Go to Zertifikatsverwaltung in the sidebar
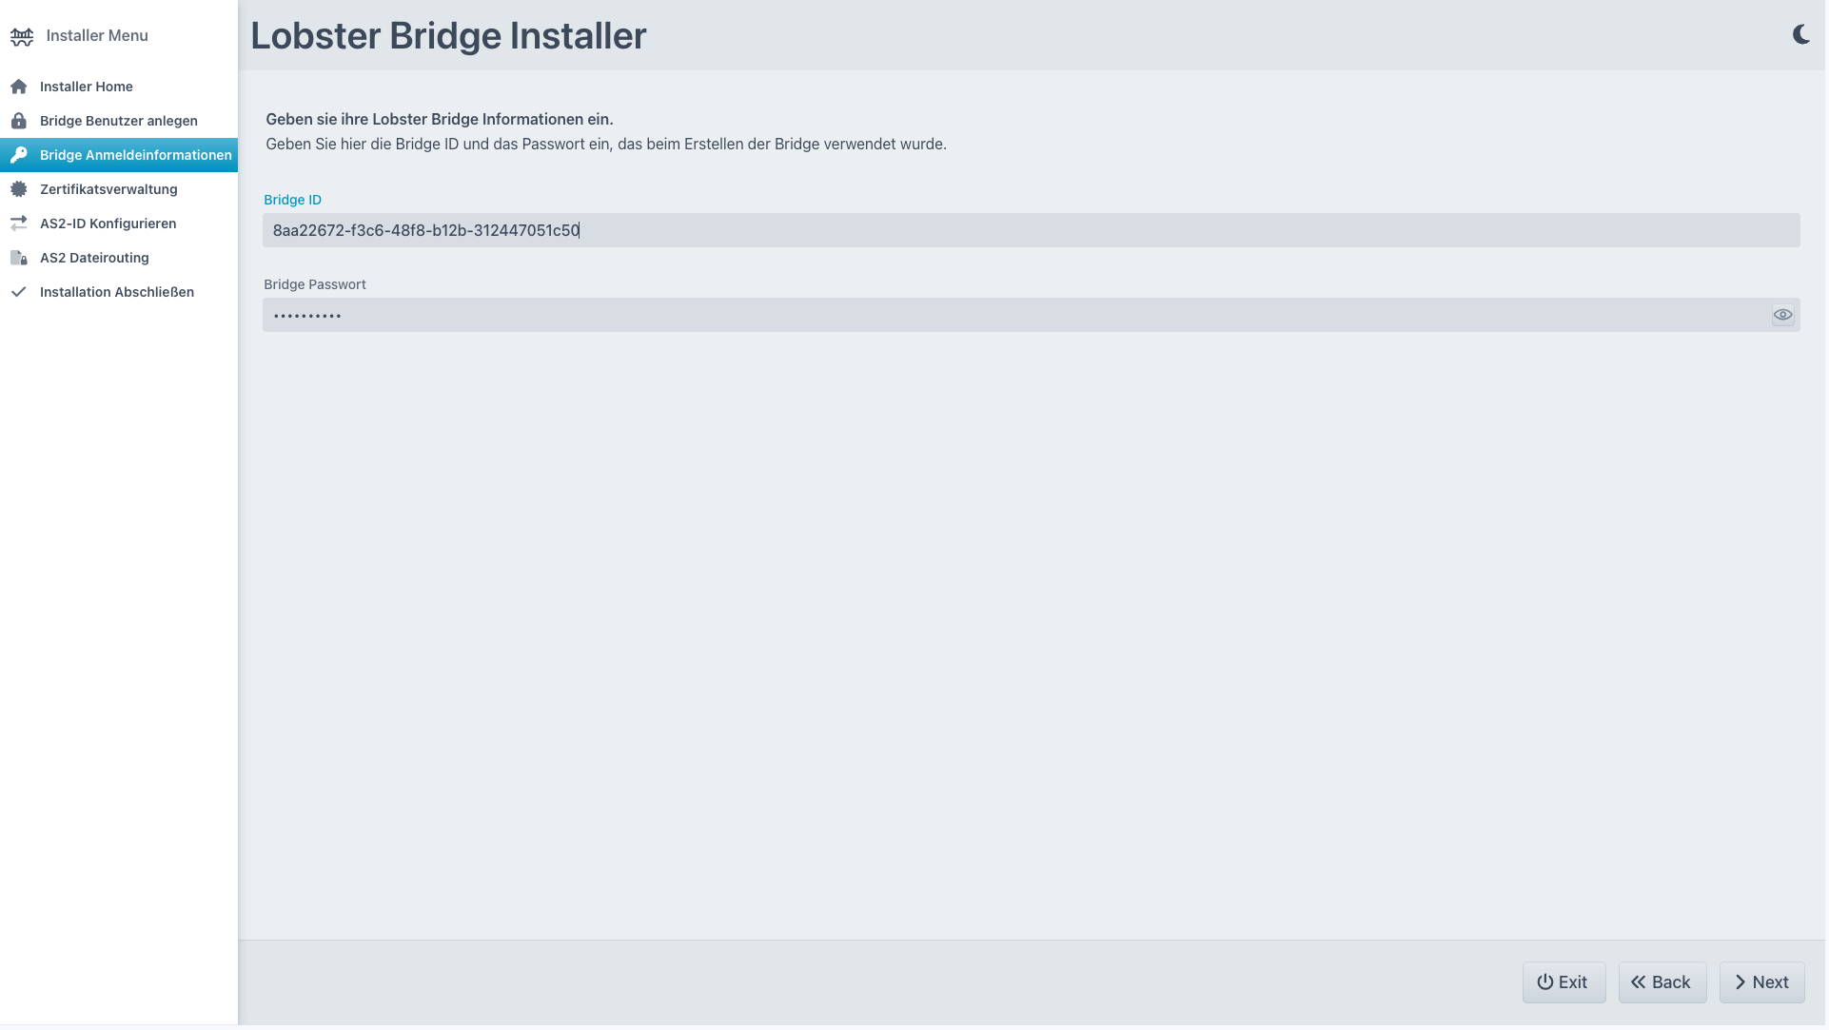Screen dimensions: 1829x1030 click(108, 189)
